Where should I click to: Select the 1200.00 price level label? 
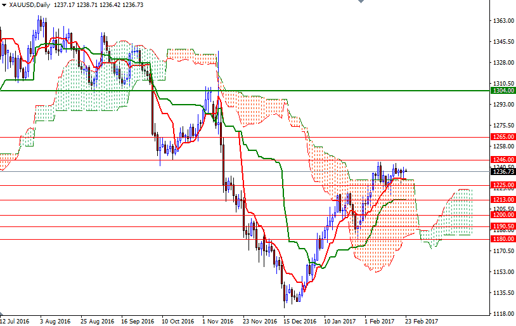503,215
